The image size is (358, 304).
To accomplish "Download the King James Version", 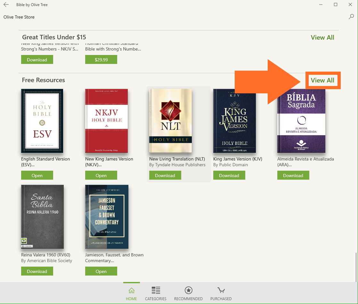I will coord(229,175).
